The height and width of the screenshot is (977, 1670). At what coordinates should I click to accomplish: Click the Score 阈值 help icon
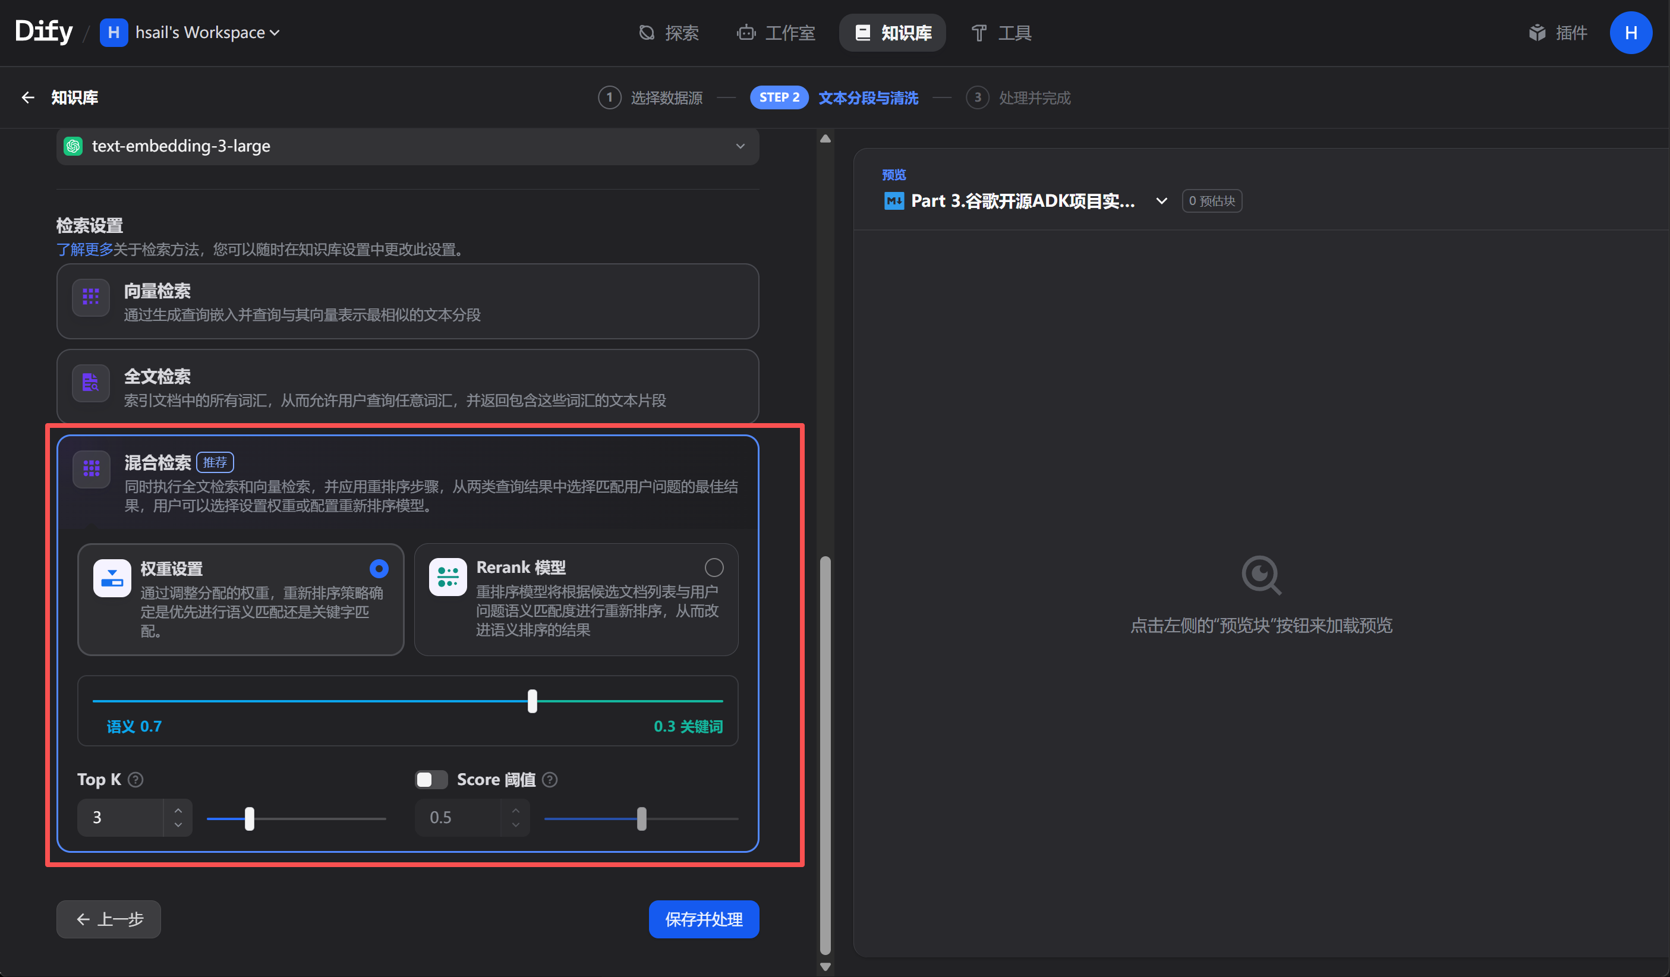click(549, 780)
